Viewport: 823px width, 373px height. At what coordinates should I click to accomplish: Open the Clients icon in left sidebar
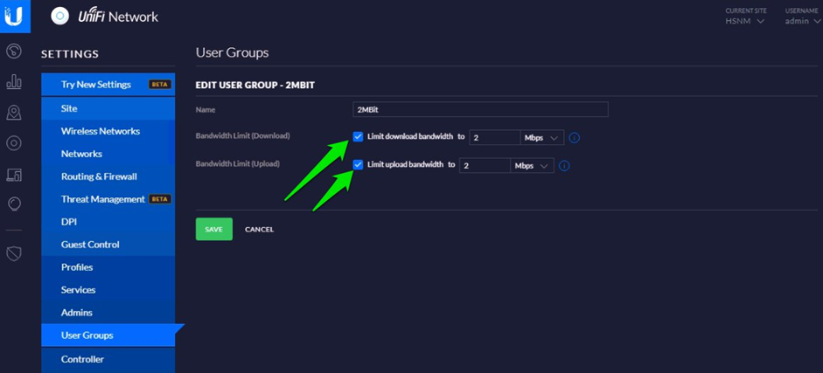14,175
